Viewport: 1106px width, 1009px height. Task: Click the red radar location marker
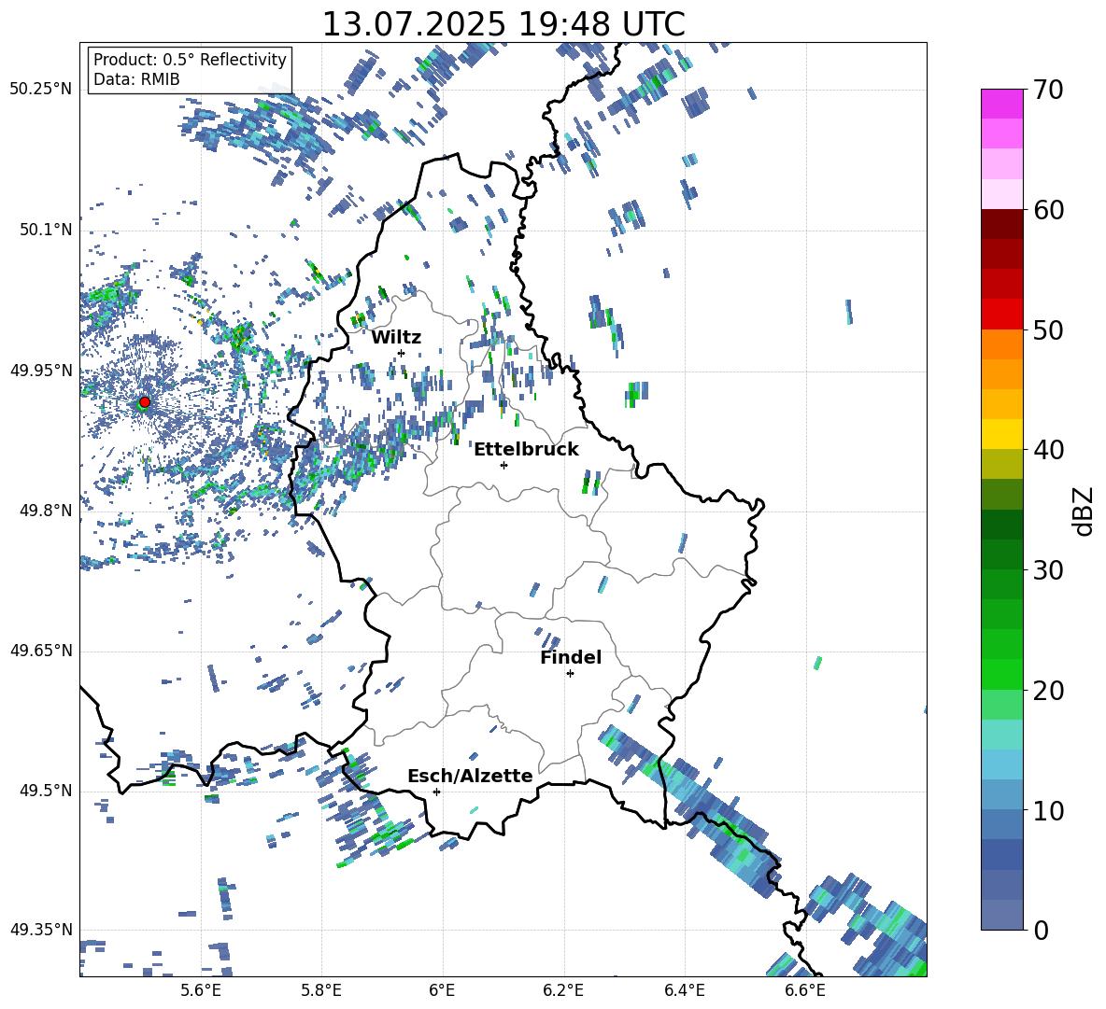pyautogui.click(x=144, y=402)
